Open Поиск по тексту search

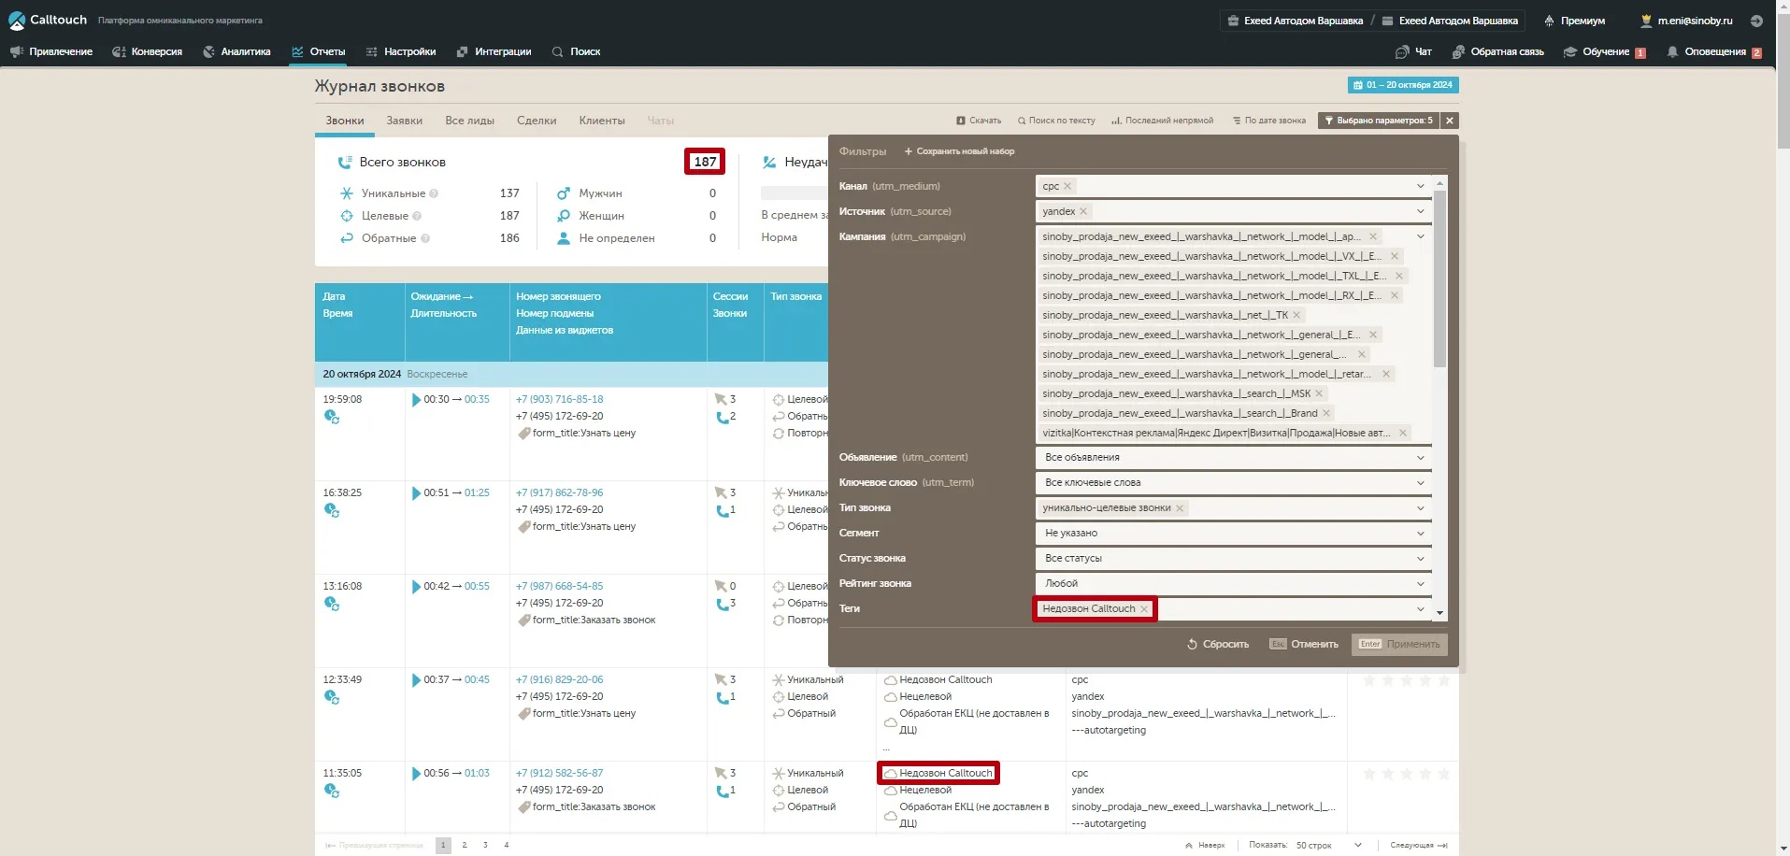[1056, 121]
